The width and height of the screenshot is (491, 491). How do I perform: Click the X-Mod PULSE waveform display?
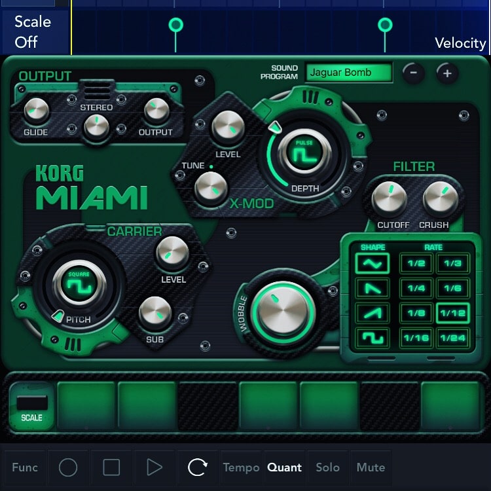pyautogui.click(x=304, y=153)
